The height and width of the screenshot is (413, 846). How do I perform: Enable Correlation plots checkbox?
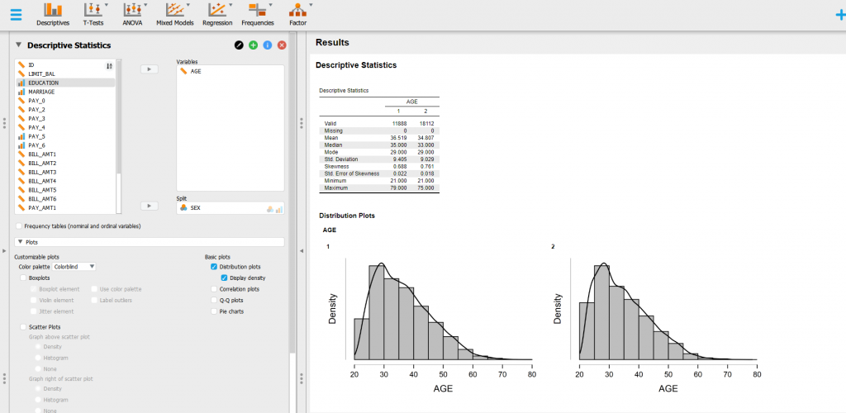214,289
